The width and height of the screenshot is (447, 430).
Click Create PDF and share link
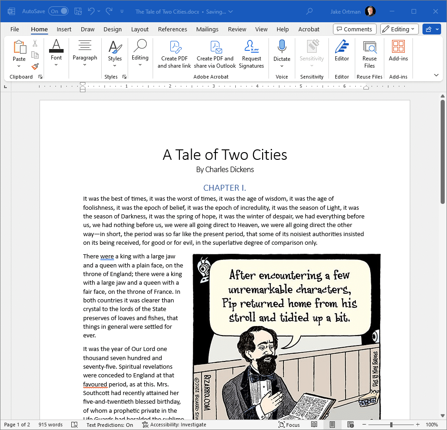click(x=174, y=54)
